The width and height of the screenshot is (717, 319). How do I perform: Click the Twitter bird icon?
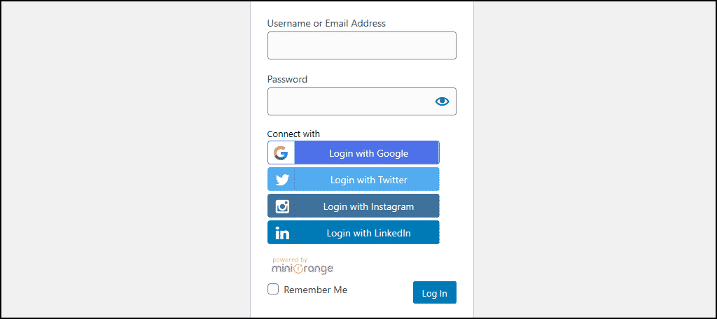(283, 180)
